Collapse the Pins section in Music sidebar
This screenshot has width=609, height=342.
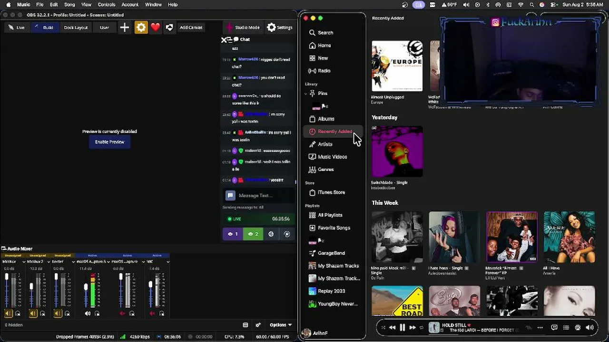[306, 94]
